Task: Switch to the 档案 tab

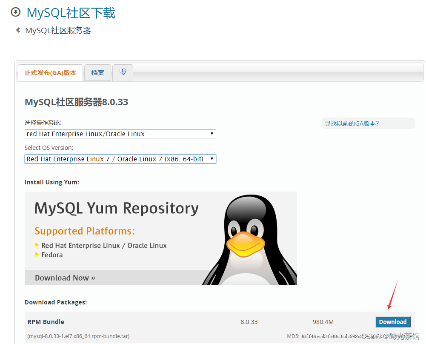Action: pos(97,73)
